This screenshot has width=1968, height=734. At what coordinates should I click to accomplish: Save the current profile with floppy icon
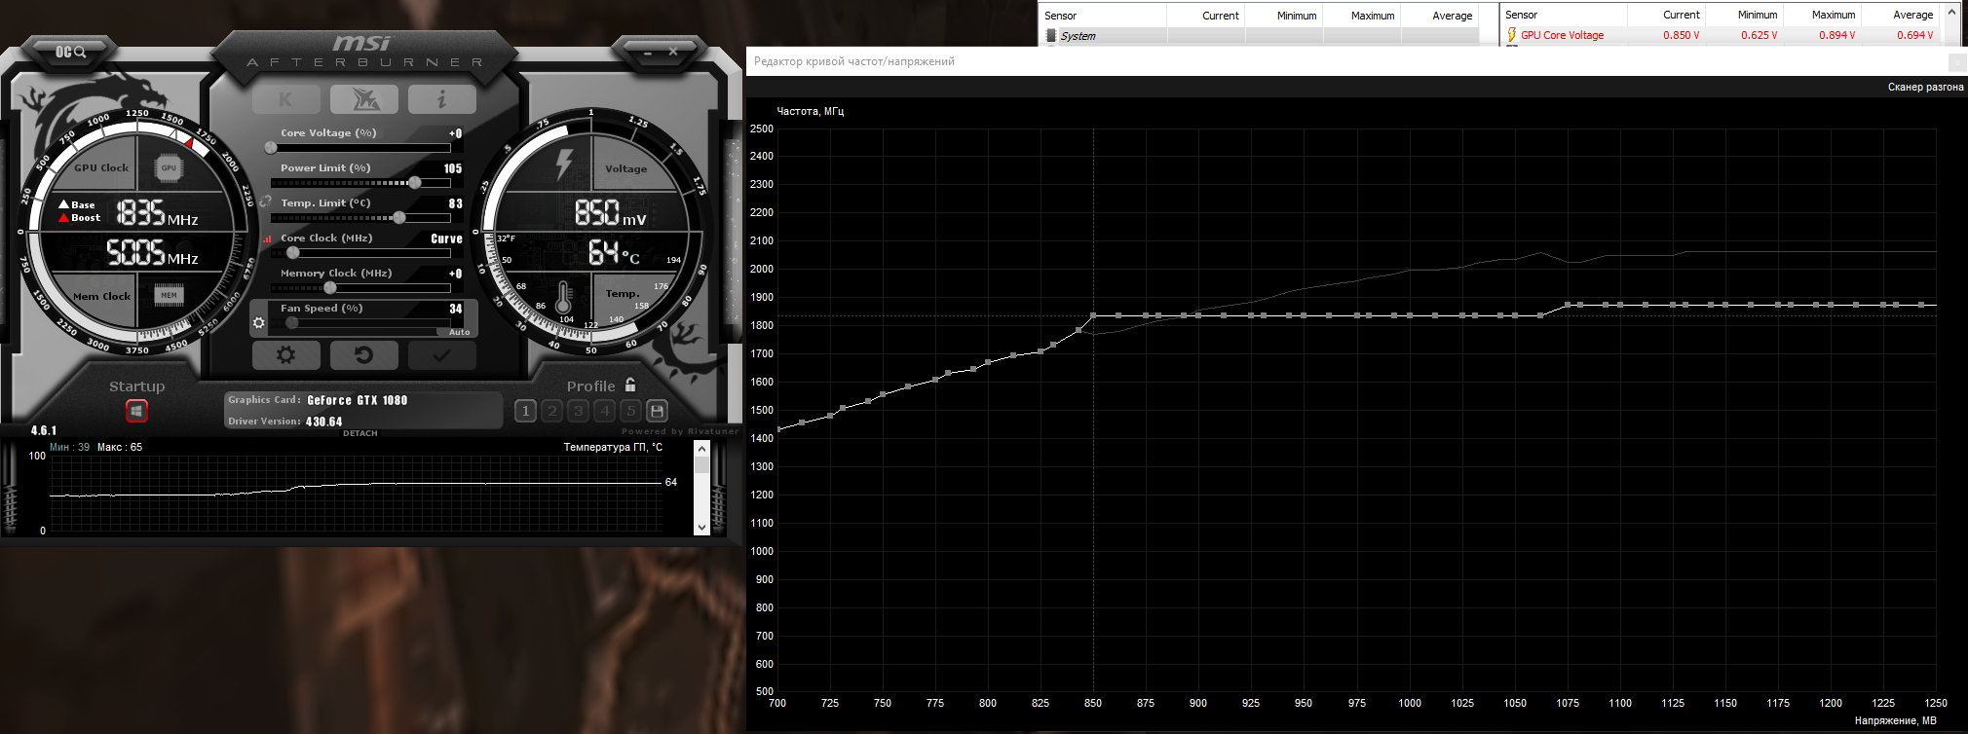pos(658,411)
